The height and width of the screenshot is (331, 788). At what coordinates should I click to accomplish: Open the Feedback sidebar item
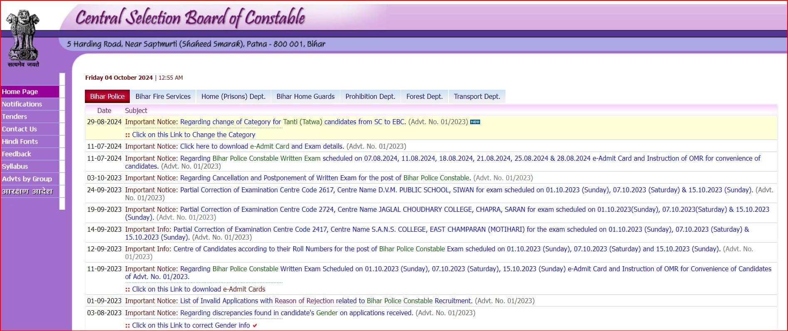pos(30,154)
